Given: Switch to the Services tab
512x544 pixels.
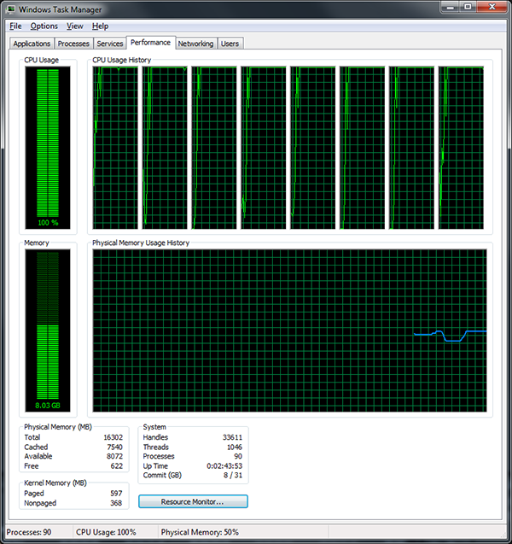Looking at the screenshot, I should point(110,44).
